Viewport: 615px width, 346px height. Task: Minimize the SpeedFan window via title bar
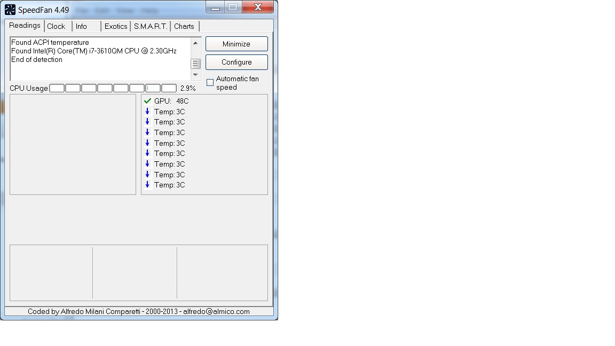pyautogui.click(x=215, y=7)
